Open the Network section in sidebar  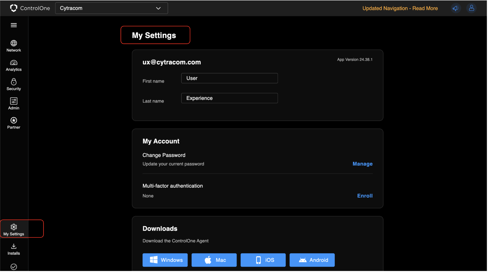pos(14,46)
